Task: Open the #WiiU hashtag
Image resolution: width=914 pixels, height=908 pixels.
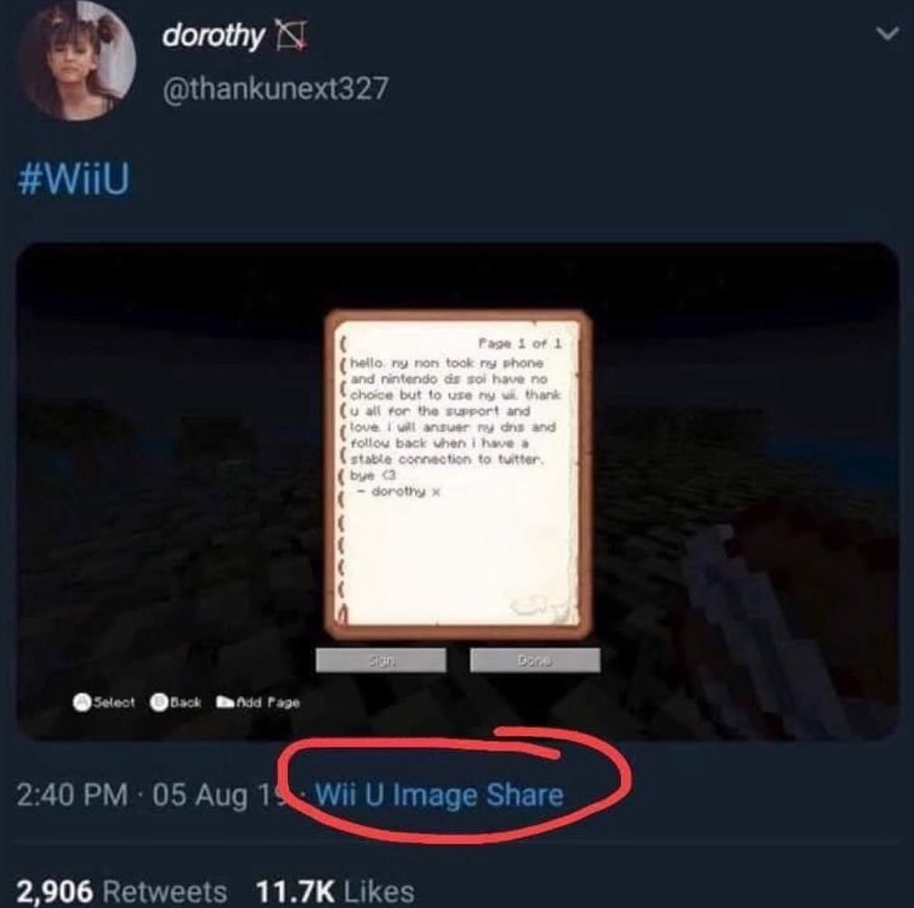Action: (73, 179)
